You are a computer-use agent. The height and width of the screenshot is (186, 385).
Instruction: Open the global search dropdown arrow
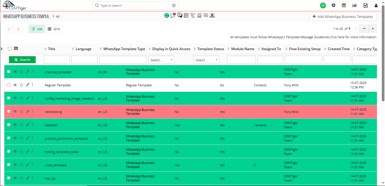tap(174, 6)
